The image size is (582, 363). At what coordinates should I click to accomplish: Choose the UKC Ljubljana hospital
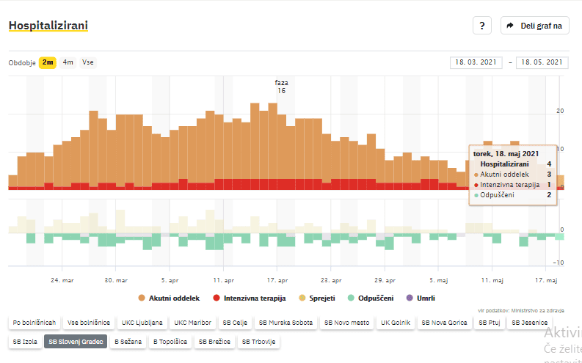pos(142,323)
